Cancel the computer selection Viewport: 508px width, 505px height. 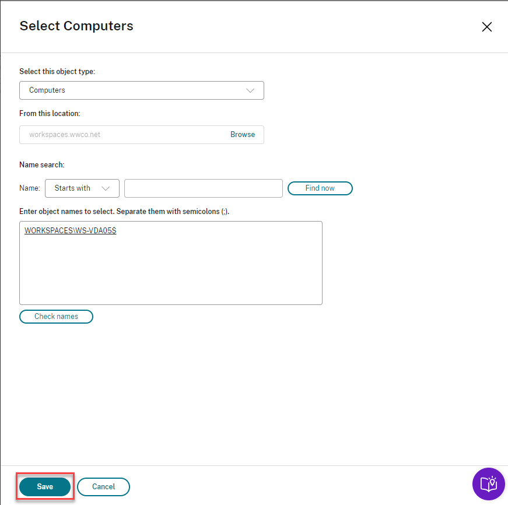(103, 487)
